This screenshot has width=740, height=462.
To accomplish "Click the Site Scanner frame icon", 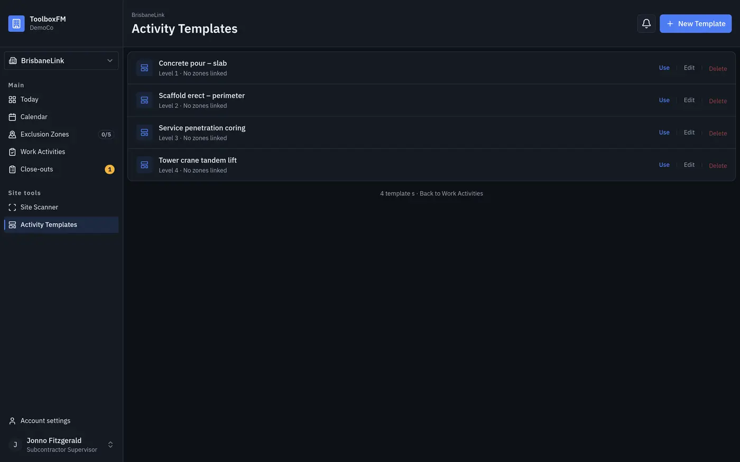I will (x=12, y=207).
